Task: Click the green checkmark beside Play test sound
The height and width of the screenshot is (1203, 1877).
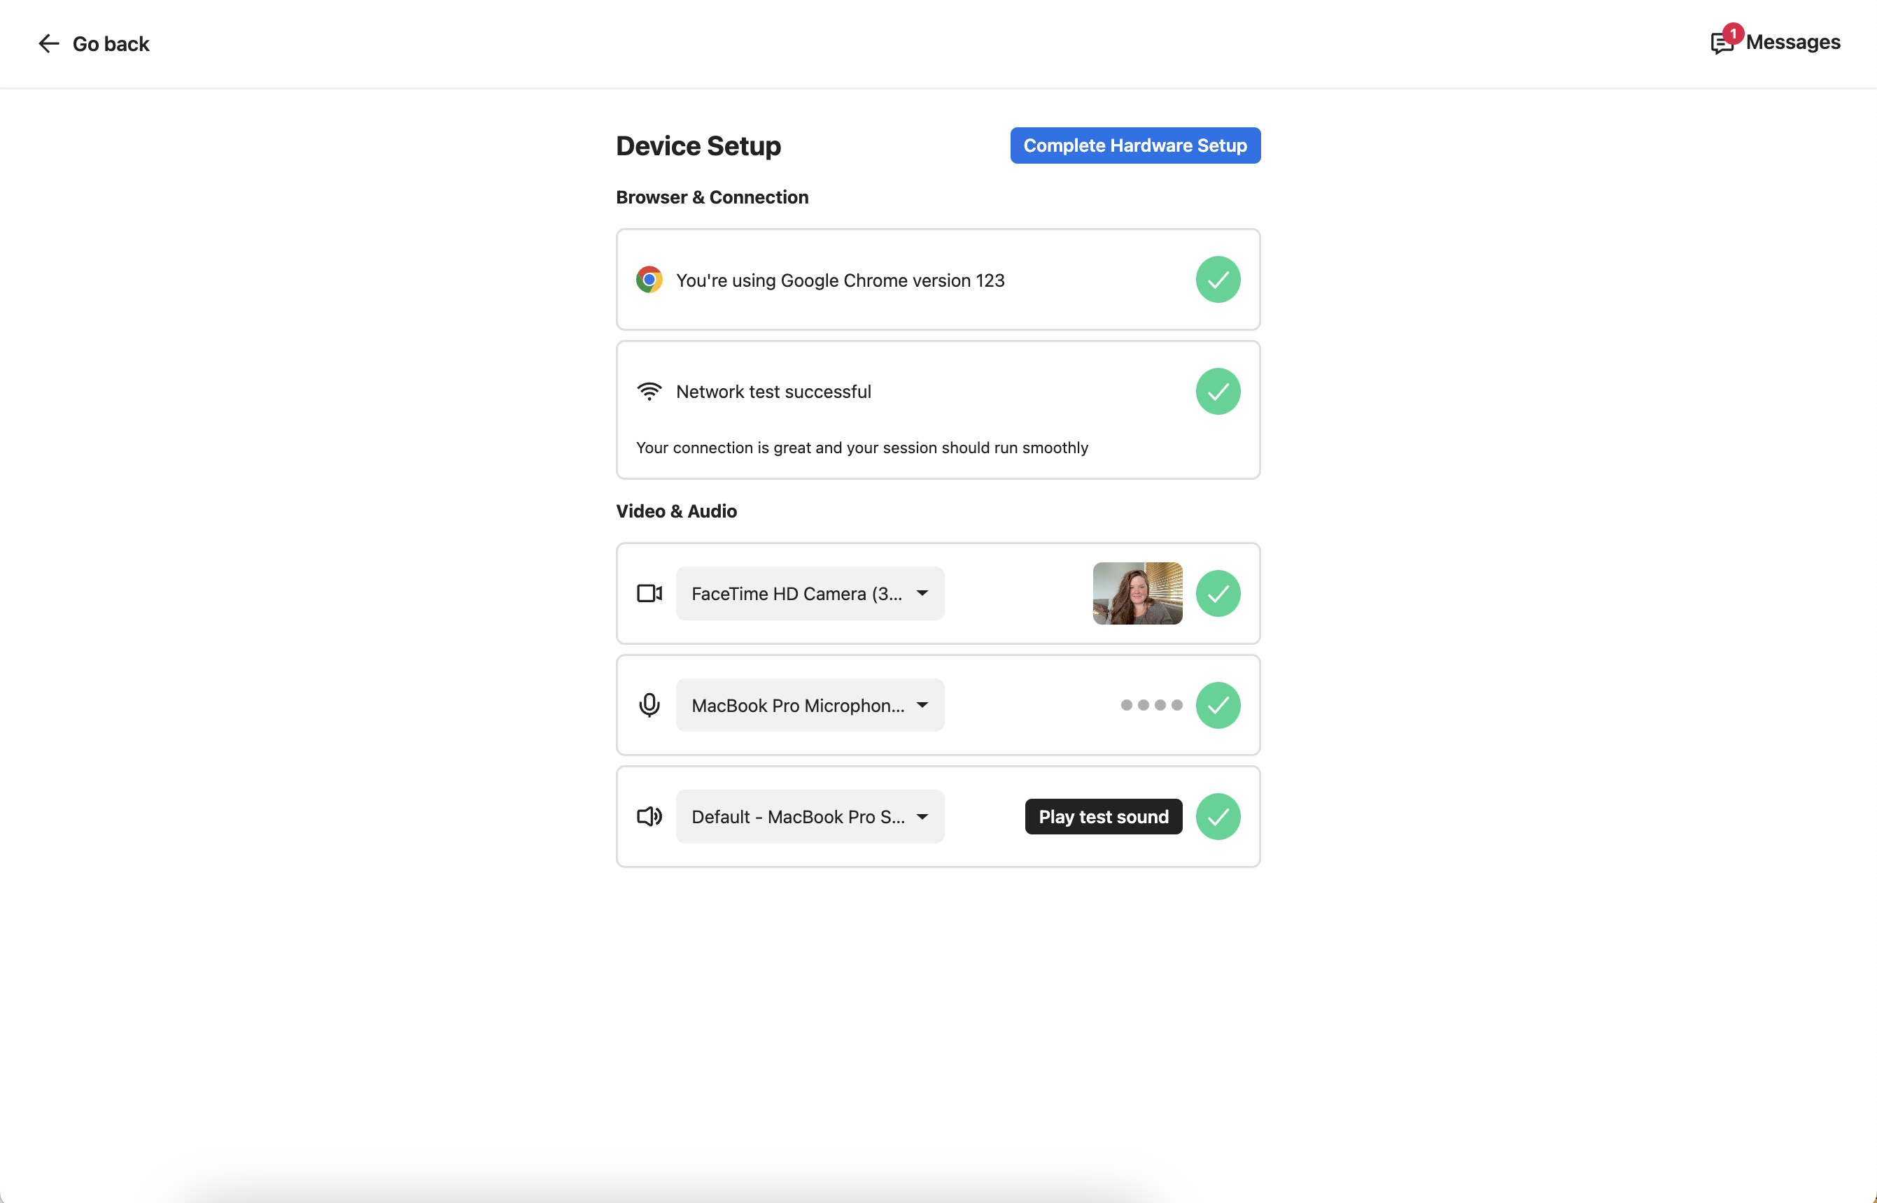Action: pos(1218,817)
